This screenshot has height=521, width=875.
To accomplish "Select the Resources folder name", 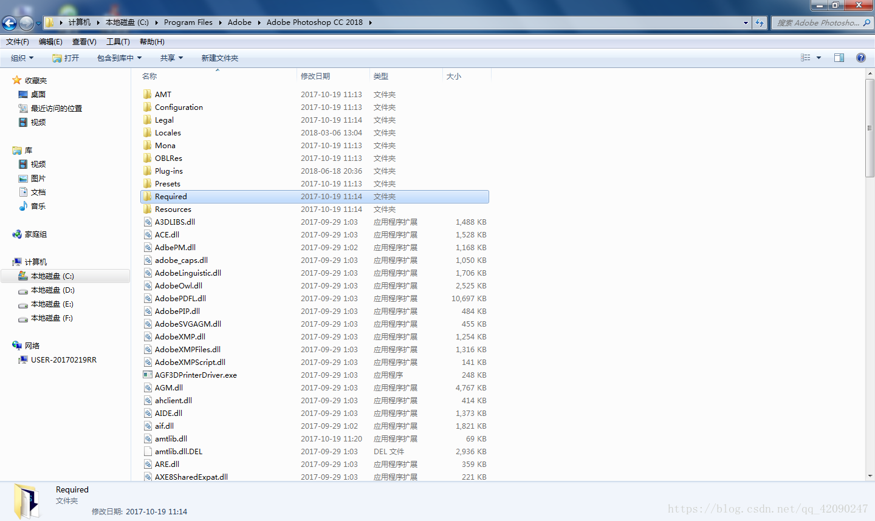I will point(173,209).
